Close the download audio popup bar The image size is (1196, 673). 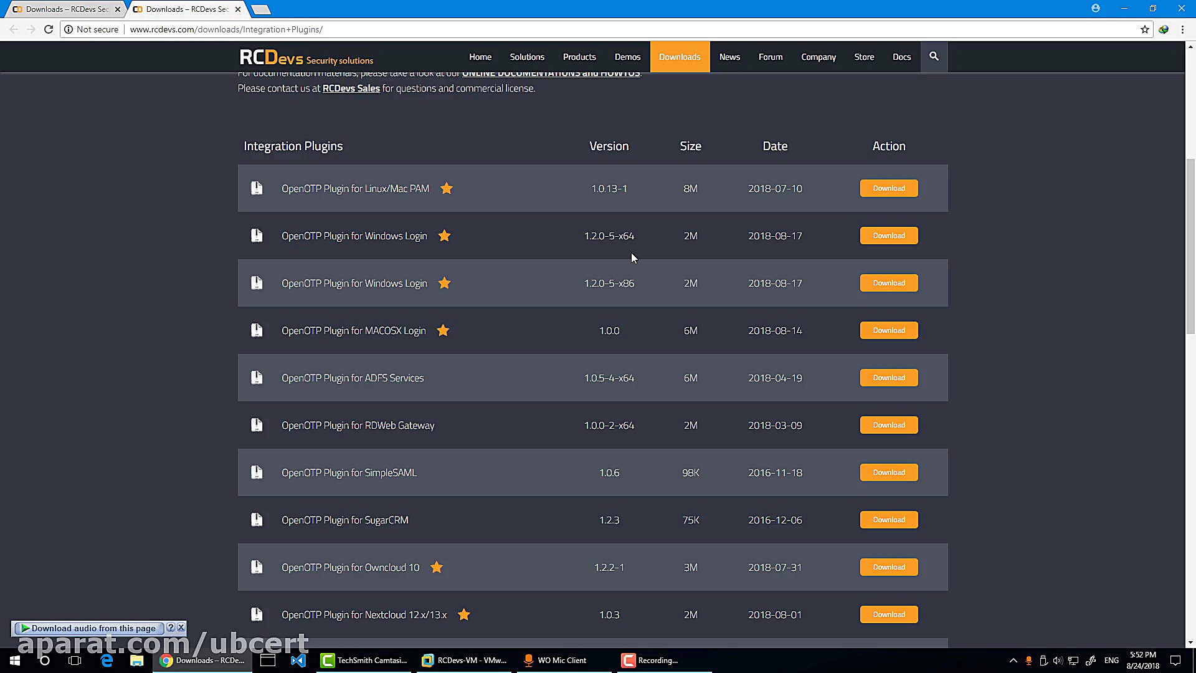[181, 628]
